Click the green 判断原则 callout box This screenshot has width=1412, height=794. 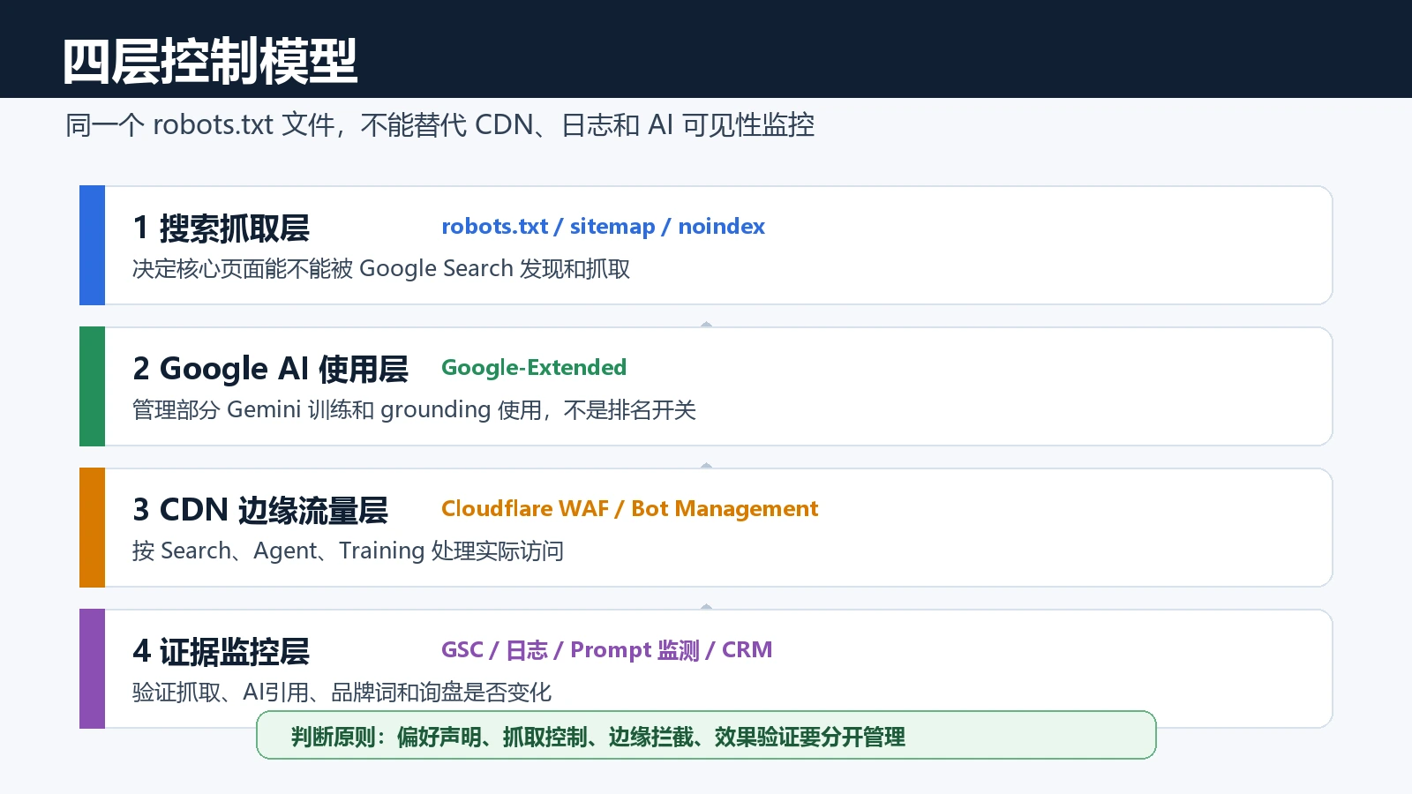tap(706, 735)
